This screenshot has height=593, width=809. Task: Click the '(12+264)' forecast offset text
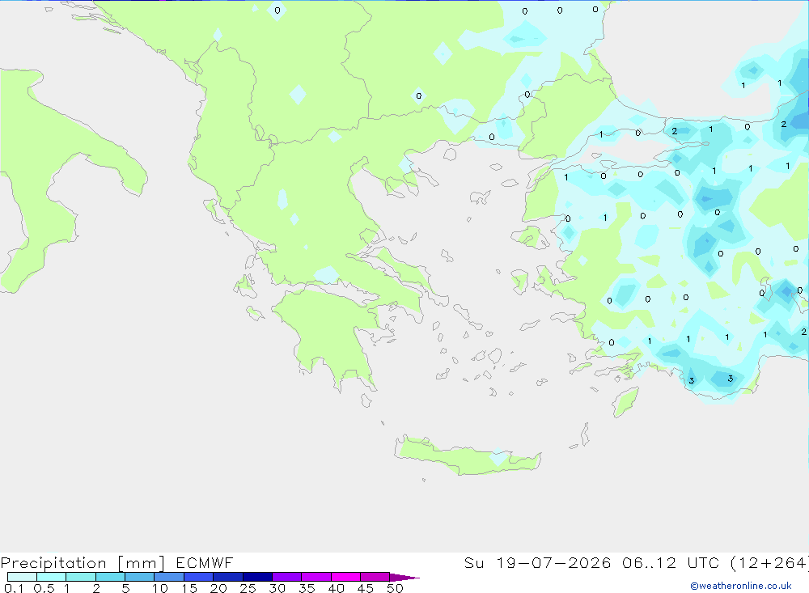[769, 563]
